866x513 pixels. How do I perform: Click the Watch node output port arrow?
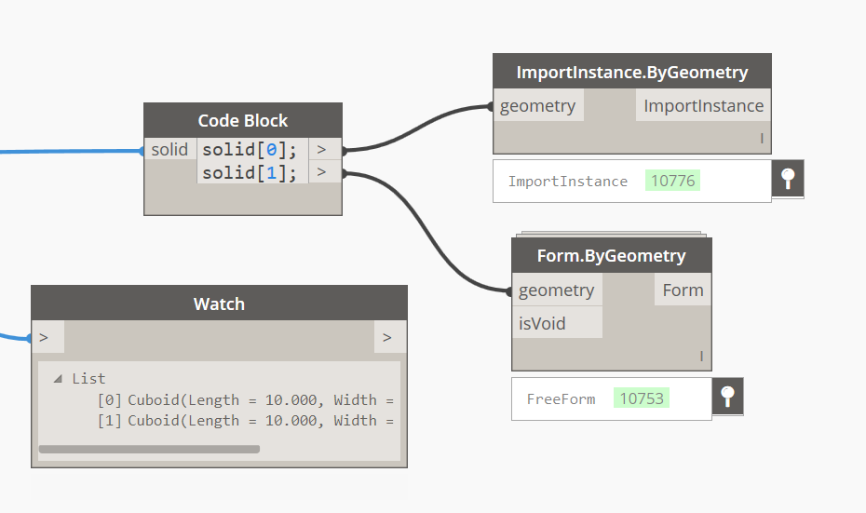[387, 338]
